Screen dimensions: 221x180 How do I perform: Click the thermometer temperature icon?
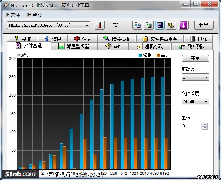coord(99,25)
